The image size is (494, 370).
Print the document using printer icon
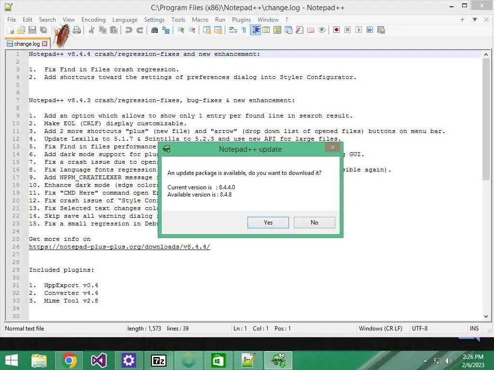tap(77, 30)
